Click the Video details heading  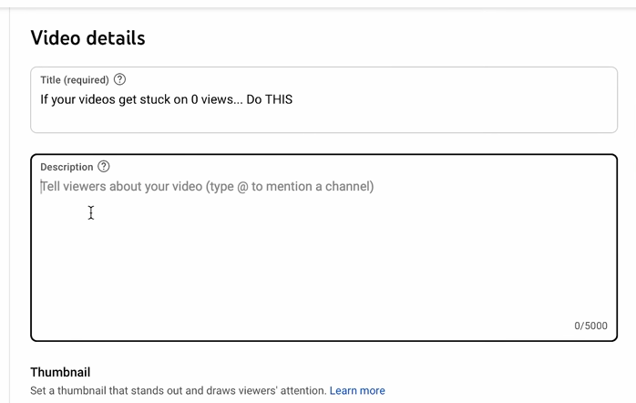(x=87, y=37)
